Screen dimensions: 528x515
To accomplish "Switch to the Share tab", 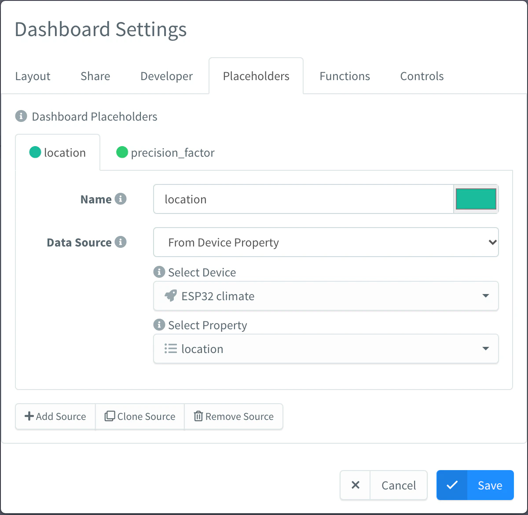I will 95,76.
